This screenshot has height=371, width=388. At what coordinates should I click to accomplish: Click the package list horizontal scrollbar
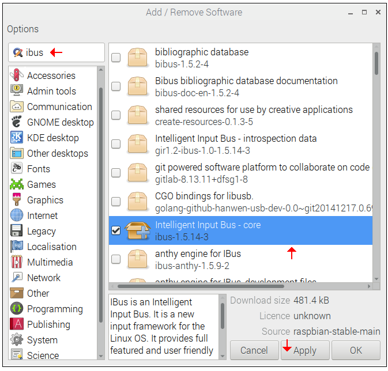pyautogui.click(x=201, y=286)
